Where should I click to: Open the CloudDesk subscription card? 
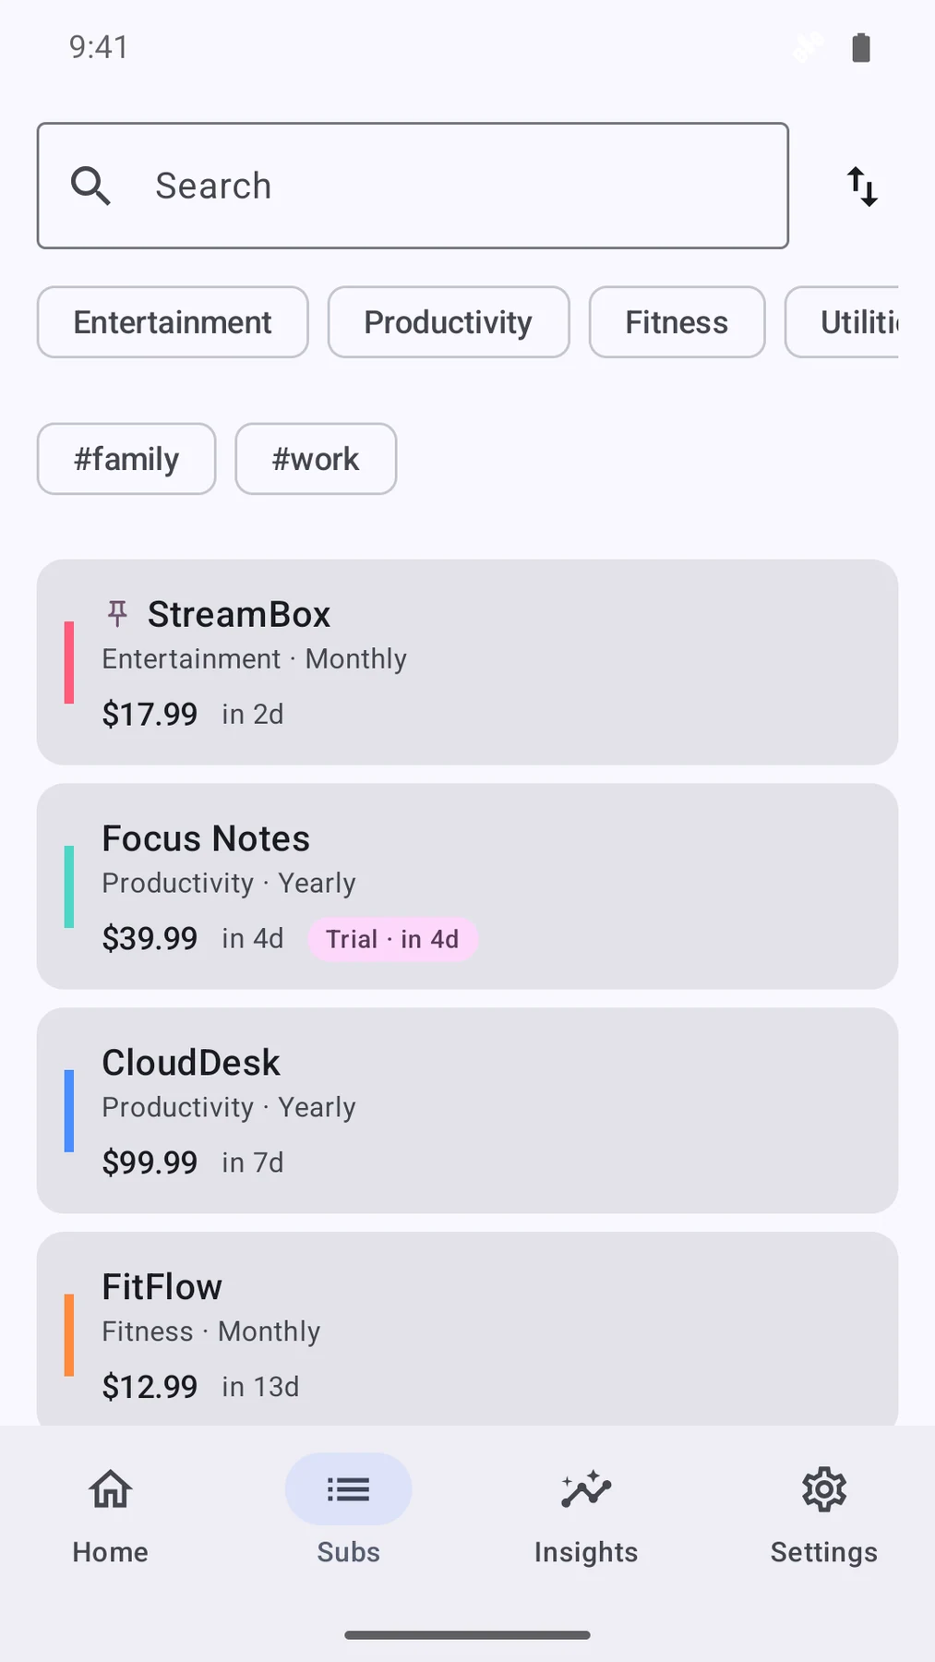tap(467, 1111)
